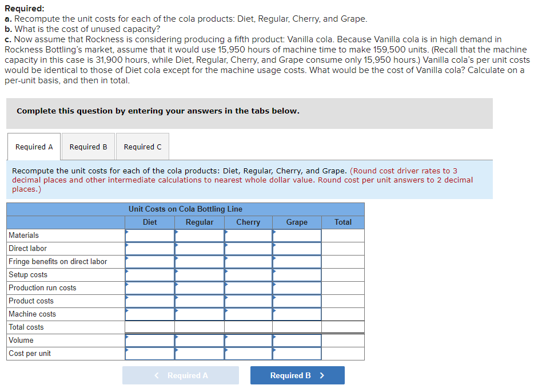The height and width of the screenshot is (389, 534).
Task: Click Machine costs input for Grape
Action: pos(297,314)
